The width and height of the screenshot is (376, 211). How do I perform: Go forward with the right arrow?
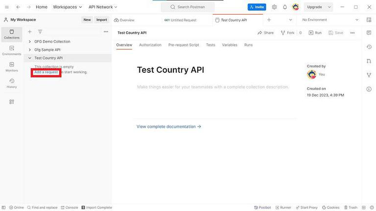29,7
